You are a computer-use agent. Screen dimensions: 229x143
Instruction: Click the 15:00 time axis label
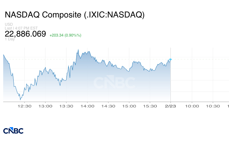129,106
